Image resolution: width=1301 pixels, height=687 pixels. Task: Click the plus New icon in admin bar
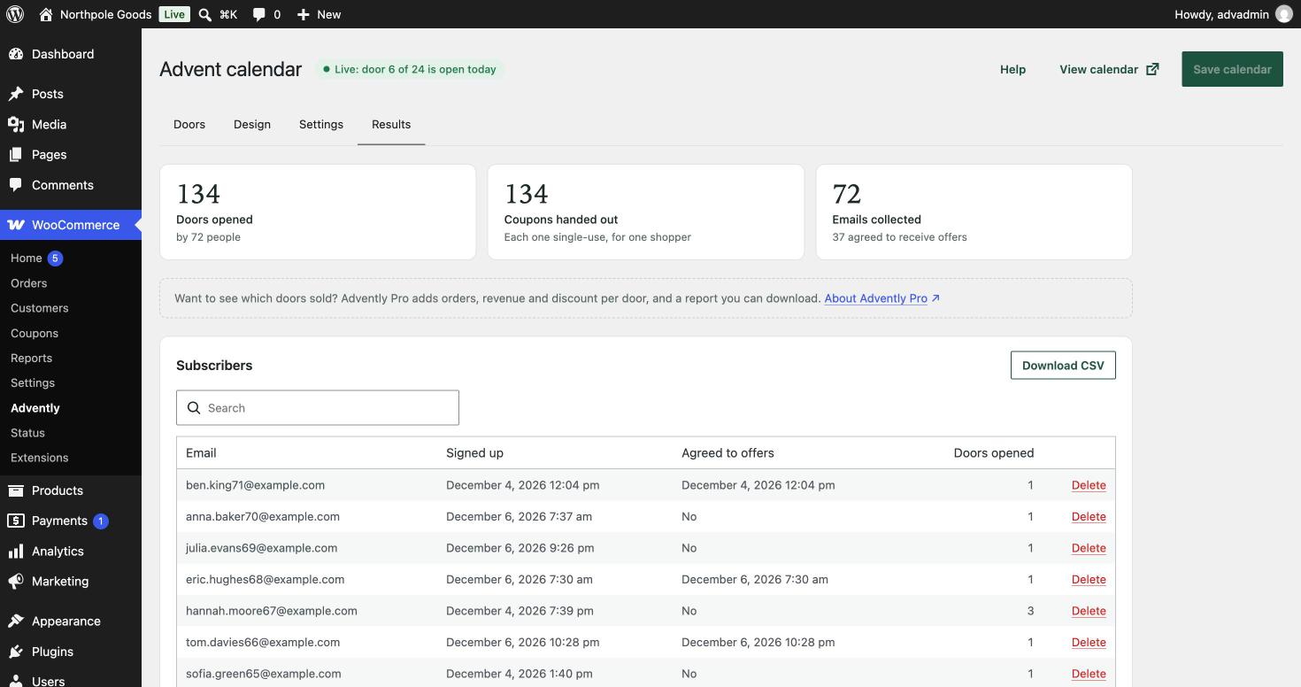point(304,14)
